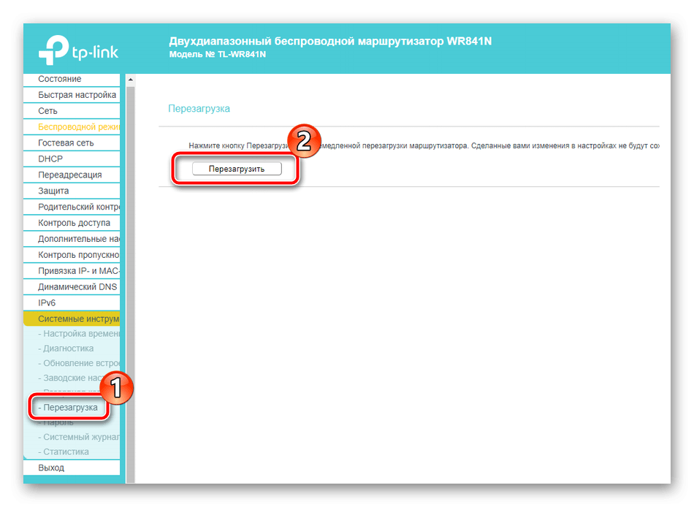
Task: Select Динамический DNS in the sidebar
Action: tap(77, 286)
